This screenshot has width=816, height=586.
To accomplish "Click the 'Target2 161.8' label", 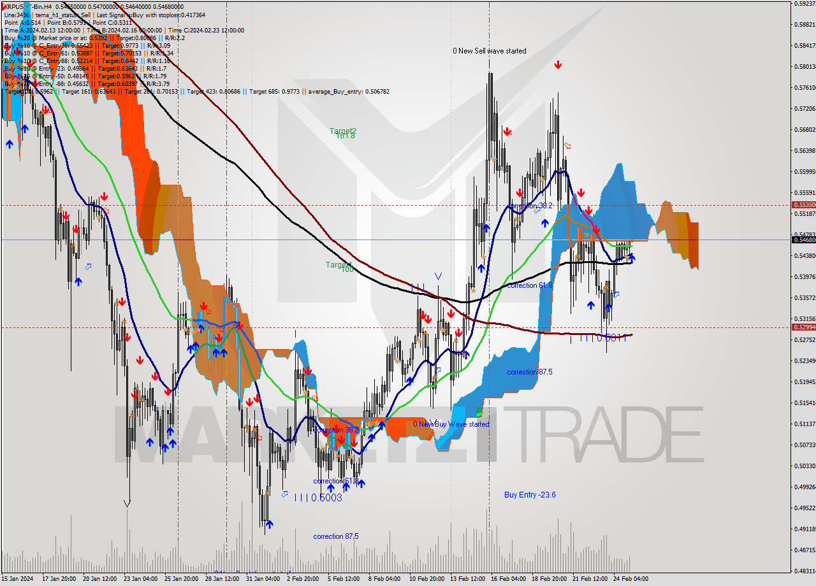I will [343, 133].
